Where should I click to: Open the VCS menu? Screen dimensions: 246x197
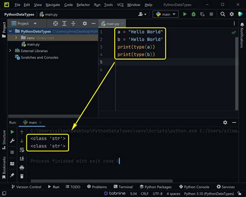pos(120,5)
